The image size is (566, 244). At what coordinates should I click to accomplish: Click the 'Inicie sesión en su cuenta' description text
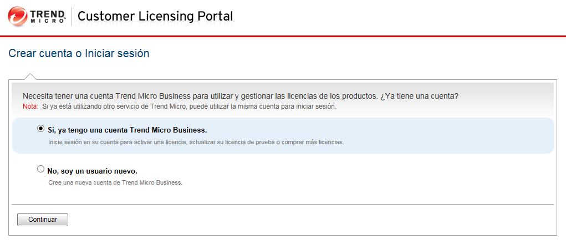[196, 142]
